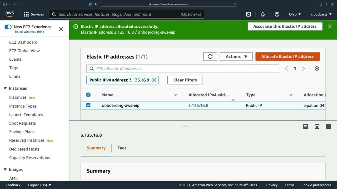Open Capacity Reservations page

pos(29,158)
